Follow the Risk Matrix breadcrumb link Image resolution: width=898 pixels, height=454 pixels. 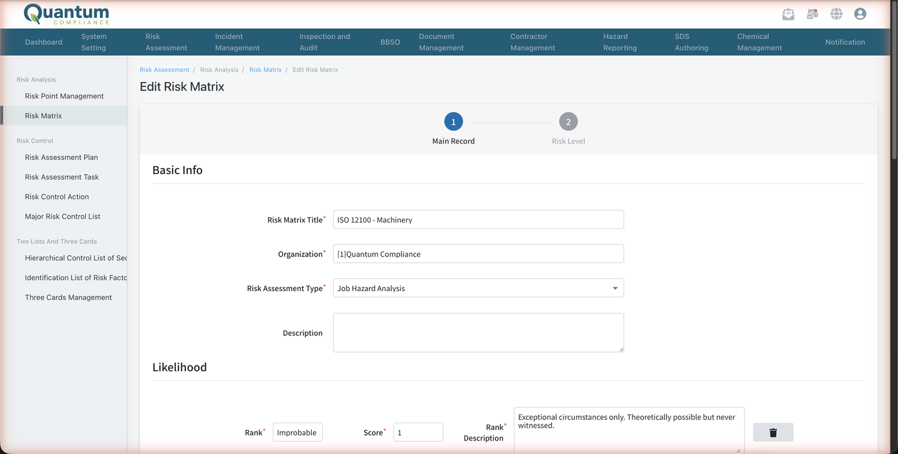coord(266,69)
